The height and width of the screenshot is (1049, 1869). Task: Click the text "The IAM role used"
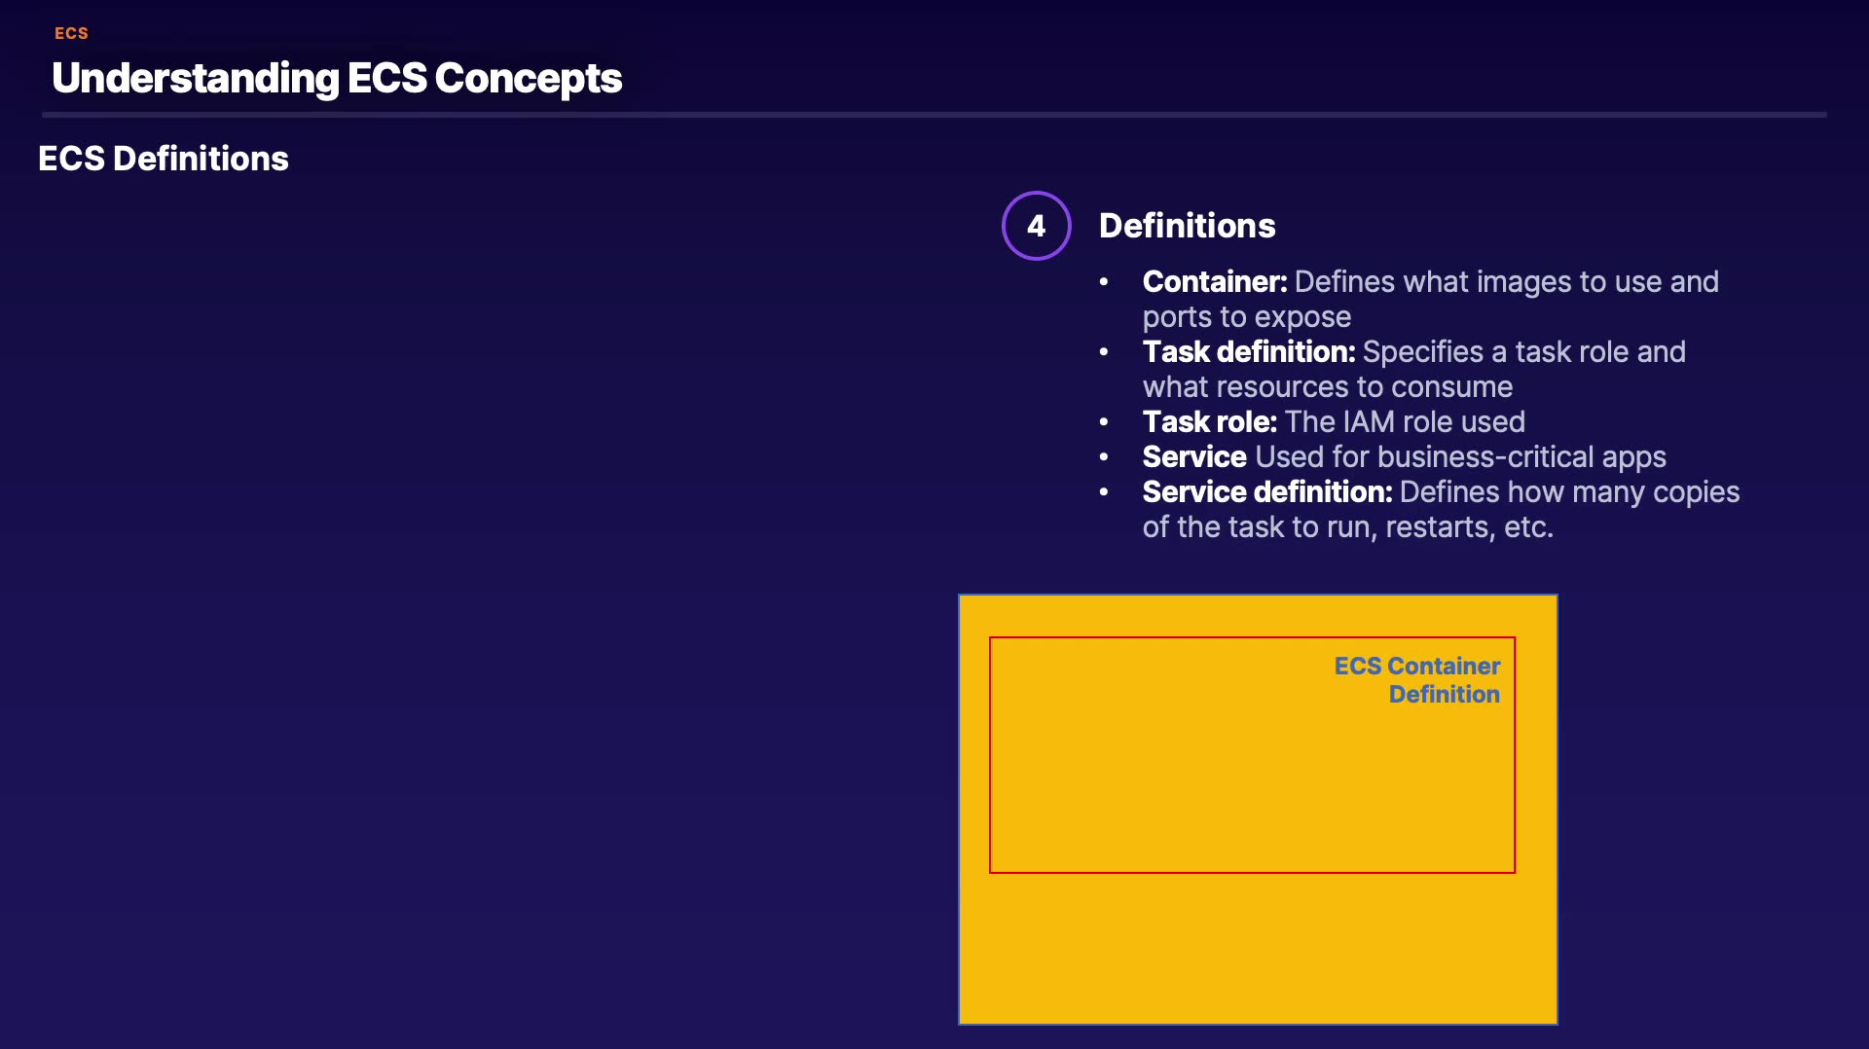point(1405,422)
